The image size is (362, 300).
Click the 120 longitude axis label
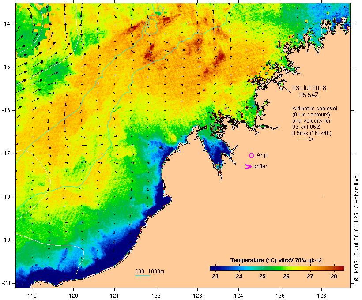click(73, 296)
